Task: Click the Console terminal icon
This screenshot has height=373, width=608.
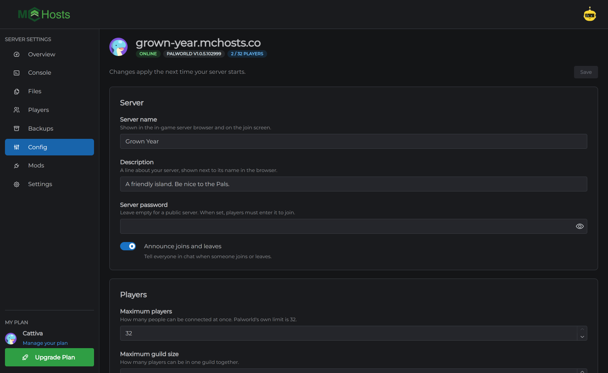Action: [x=17, y=73]
